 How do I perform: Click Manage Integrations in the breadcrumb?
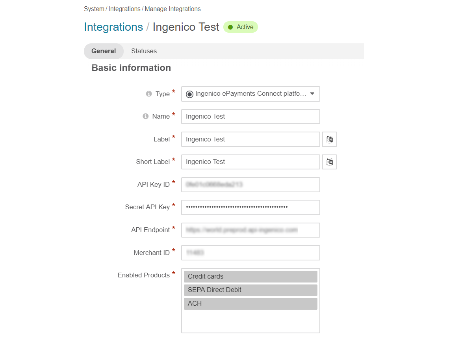[x=173, y=9]
